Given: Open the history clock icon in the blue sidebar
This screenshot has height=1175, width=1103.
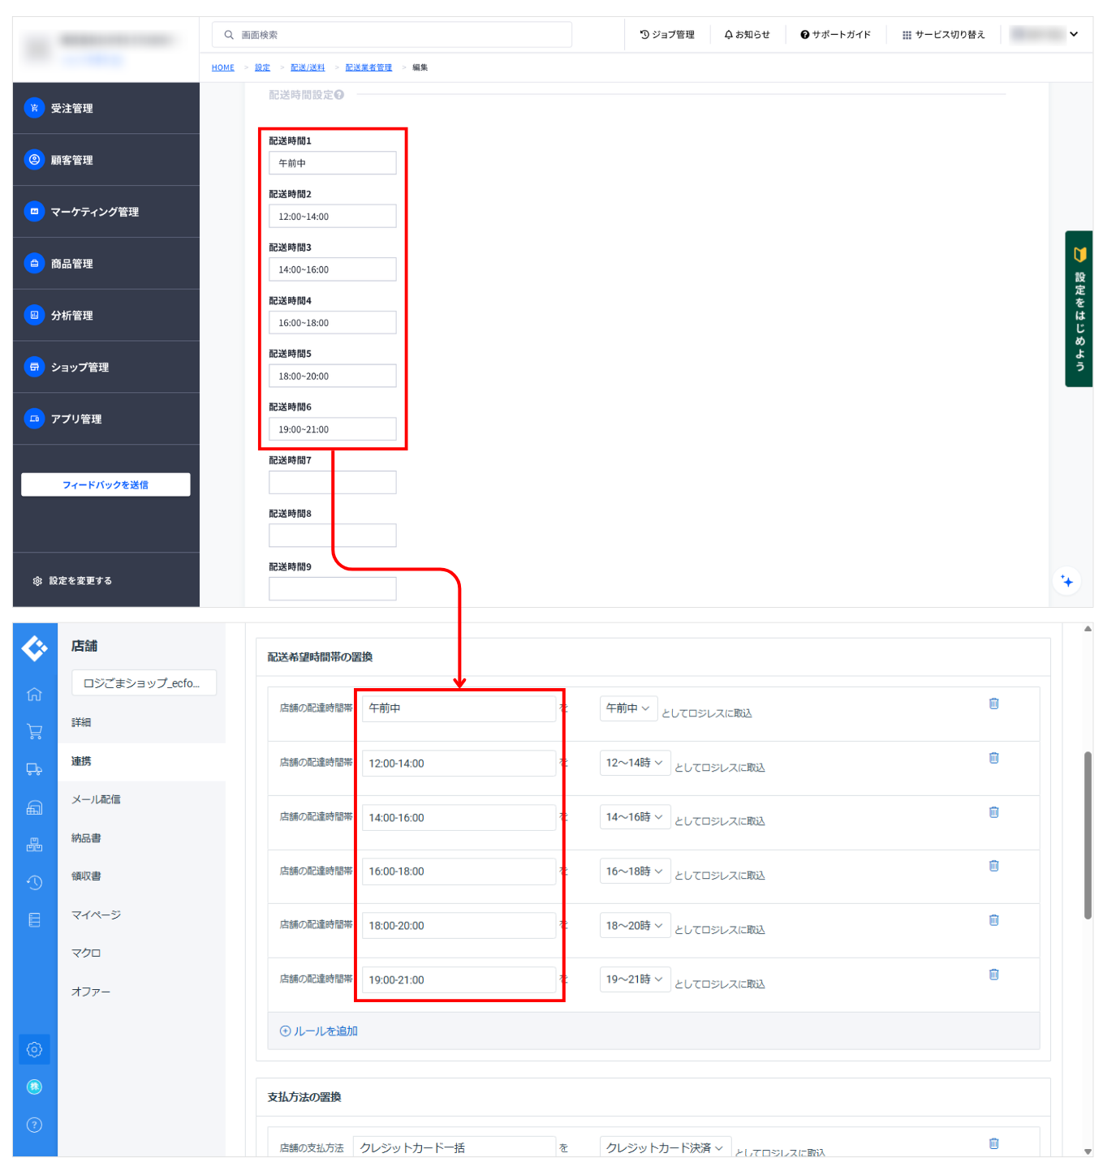Looking at the screenshot, I should 34,882.
